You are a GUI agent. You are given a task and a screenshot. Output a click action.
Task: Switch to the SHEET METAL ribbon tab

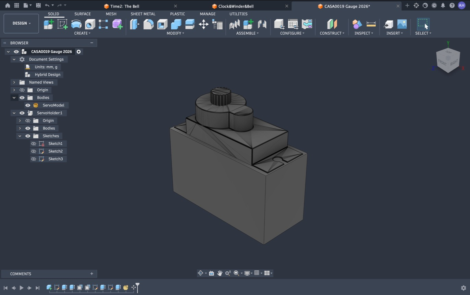[143, 14]
